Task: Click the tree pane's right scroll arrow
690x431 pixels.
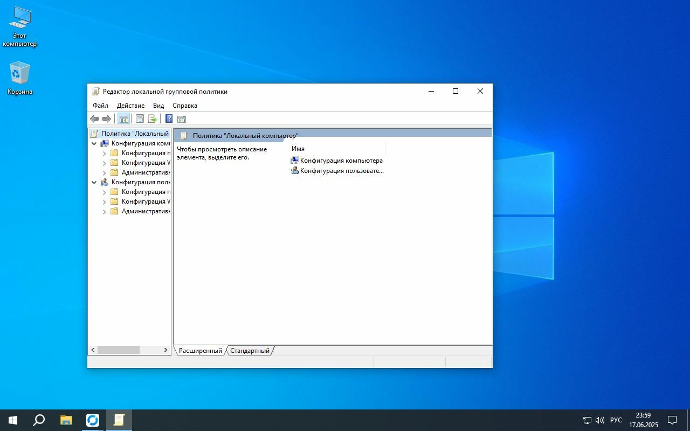Action: point(165,350)
